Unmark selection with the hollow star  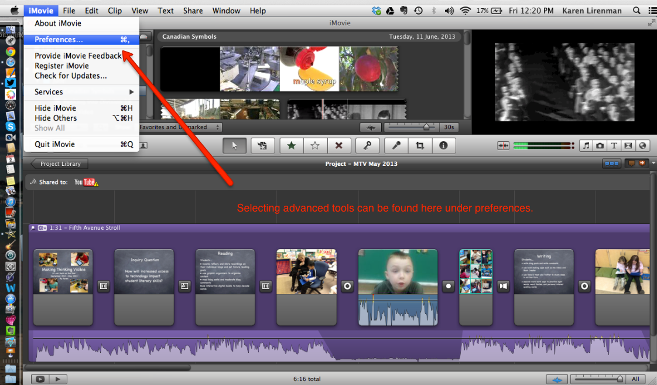pyautogui.click(x=315, y=145)
